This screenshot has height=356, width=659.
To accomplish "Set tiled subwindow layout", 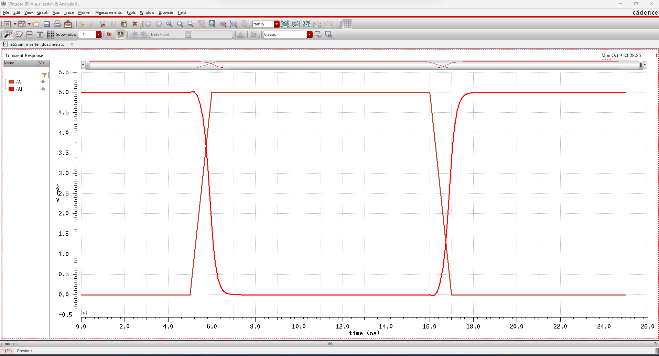I will [x=51, y=34].
